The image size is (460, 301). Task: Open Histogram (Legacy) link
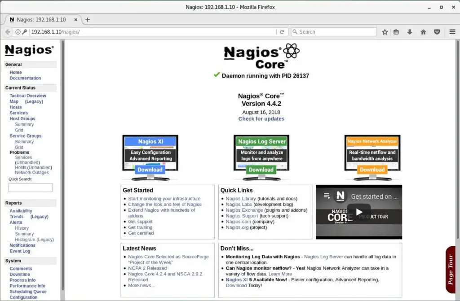34,240
